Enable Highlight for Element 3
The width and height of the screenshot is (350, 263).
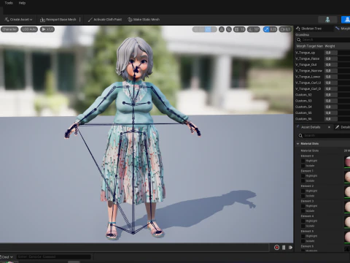point(303,206)
